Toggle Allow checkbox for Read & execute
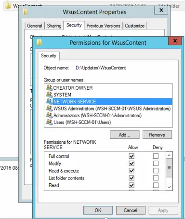The width and height of the screenshot is (185, 219). point(132,171)
